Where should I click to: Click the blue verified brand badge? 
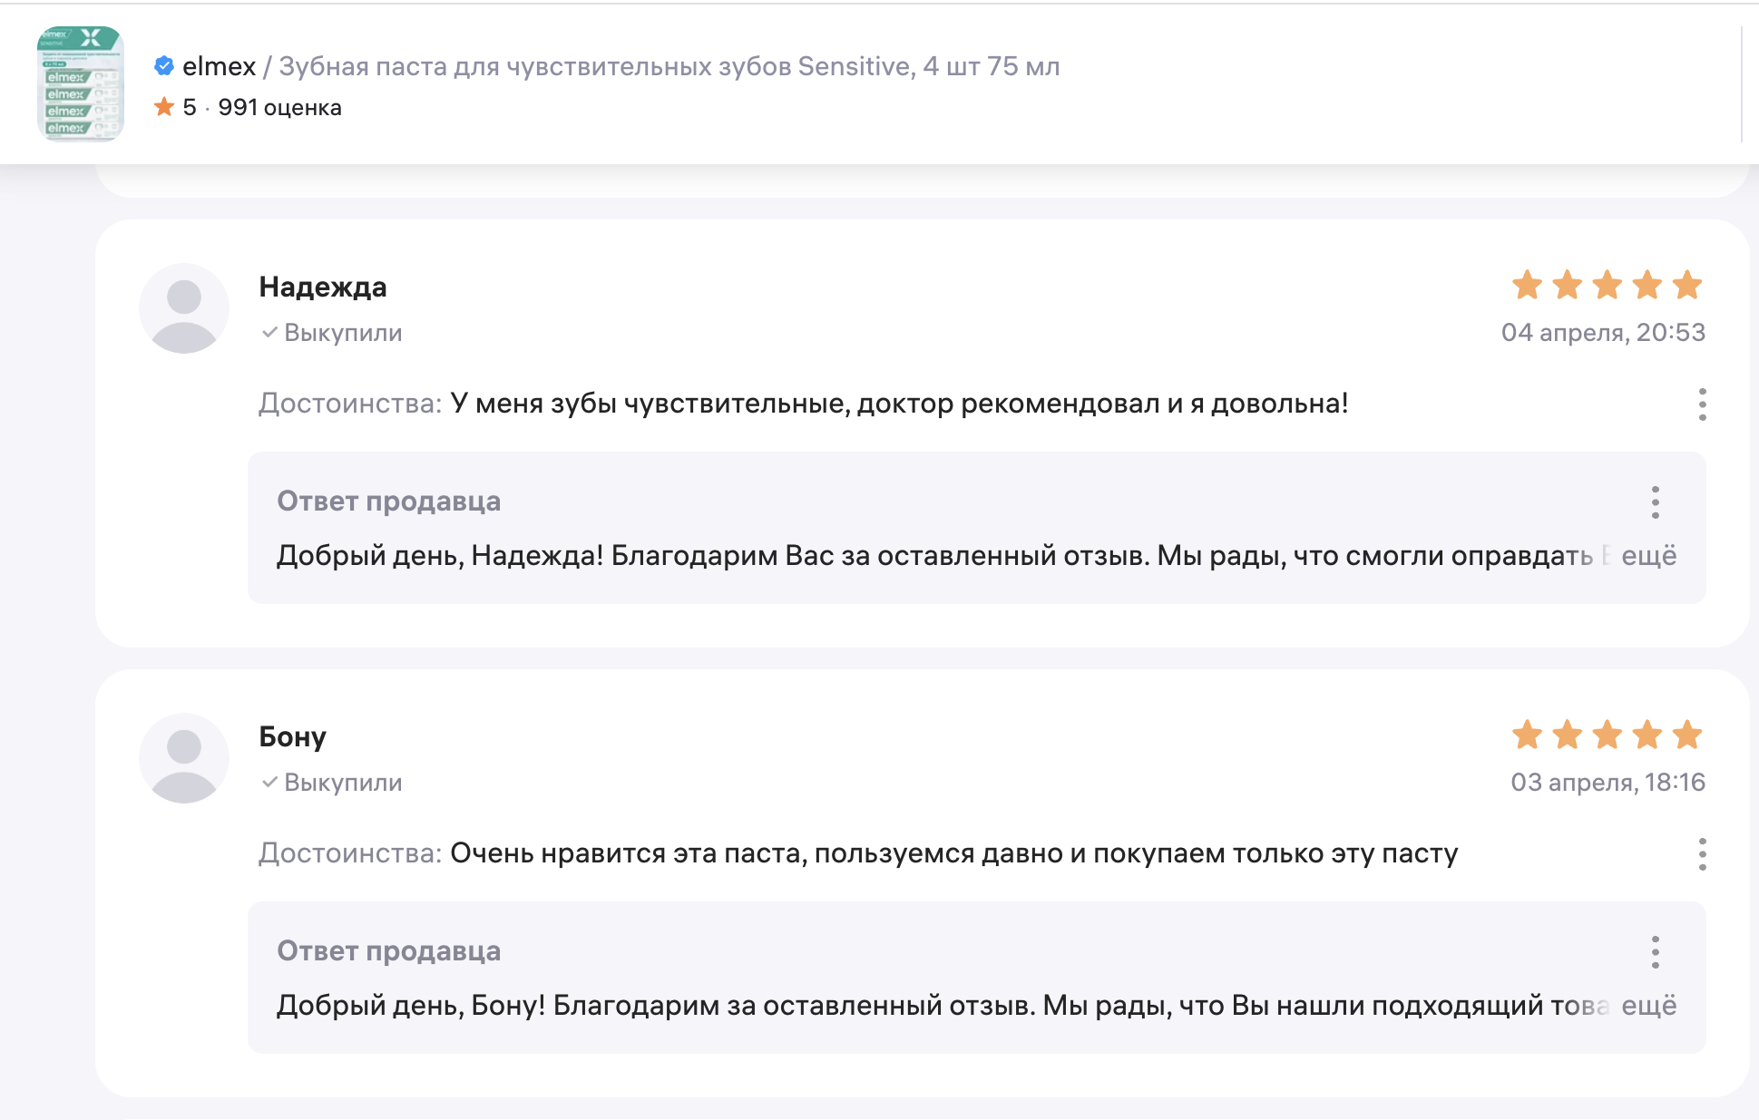pyautogui.click(x=164, y=65)
